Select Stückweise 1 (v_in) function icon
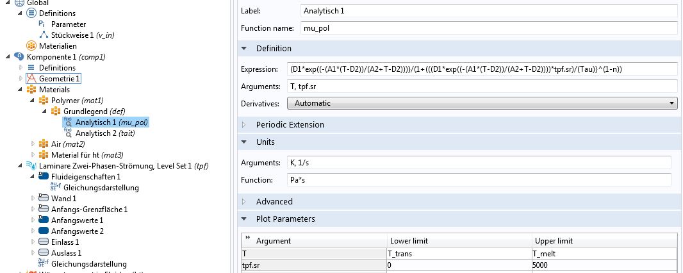This screenshot has height=273, width=683. tap(43, 35)
